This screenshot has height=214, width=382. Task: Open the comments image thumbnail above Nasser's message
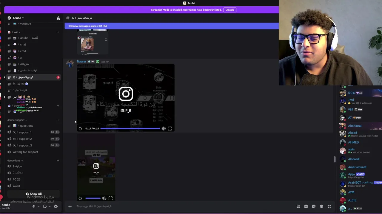92,43
